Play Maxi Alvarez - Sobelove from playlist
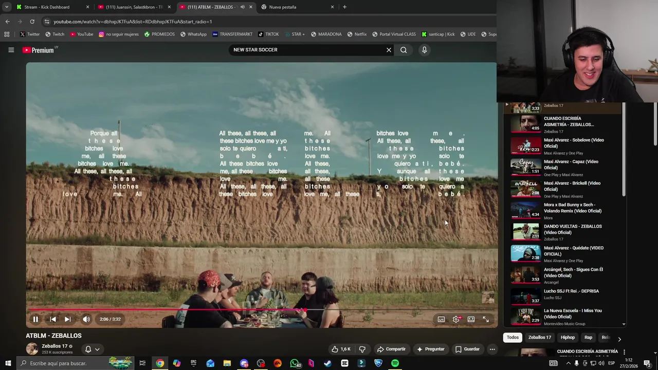This screenshot has height=370, width=658. pos(565,146)
